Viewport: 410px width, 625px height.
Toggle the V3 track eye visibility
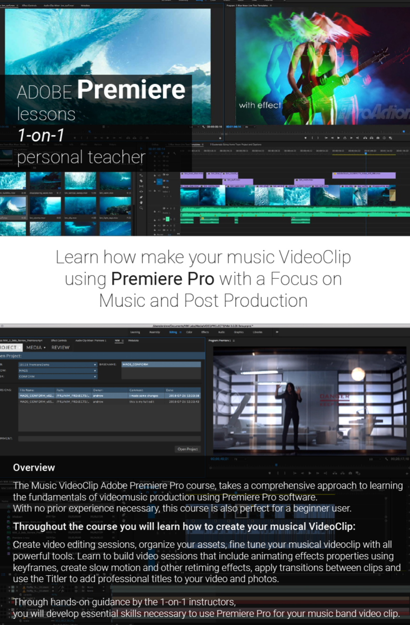coord(167,174)
